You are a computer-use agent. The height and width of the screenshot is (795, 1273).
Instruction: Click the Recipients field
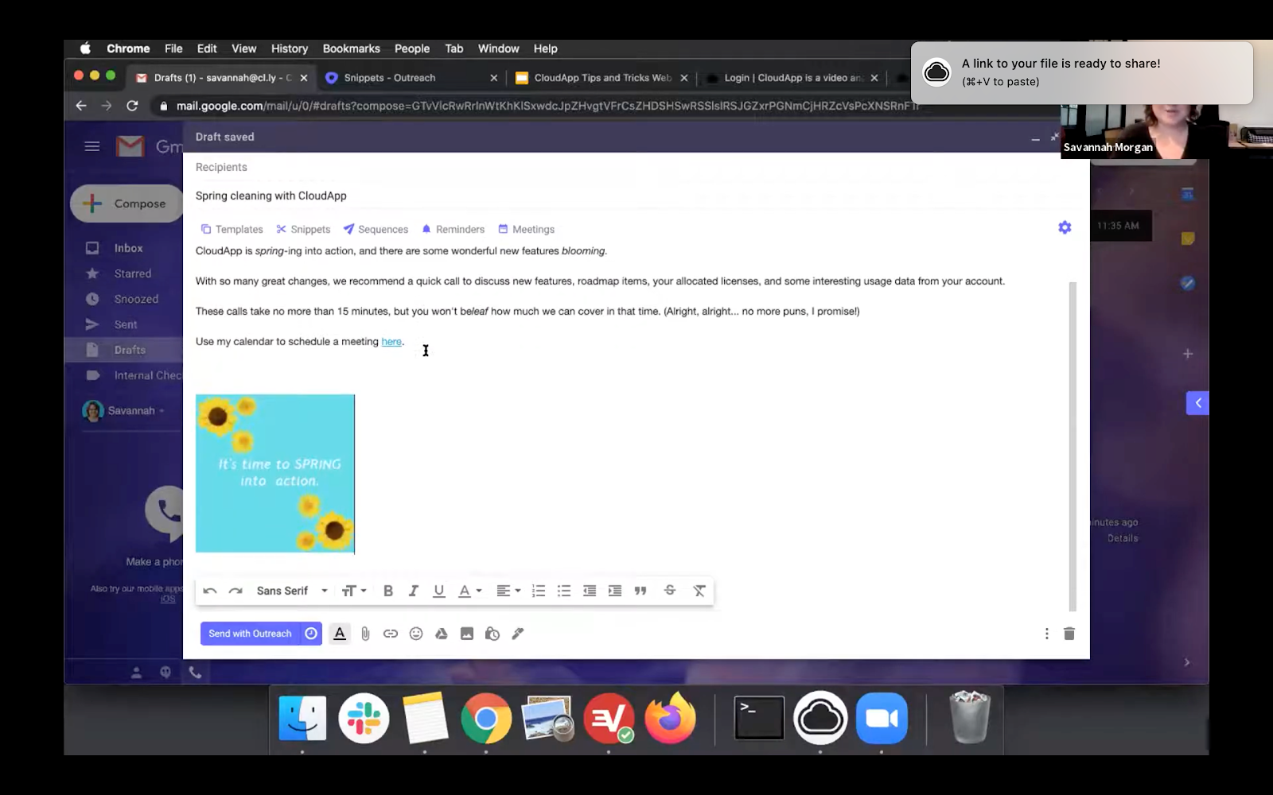click(x=629, y=167)
